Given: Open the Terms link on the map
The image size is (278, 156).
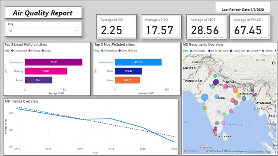Looking at the screenshot, I should coord(268,151).
